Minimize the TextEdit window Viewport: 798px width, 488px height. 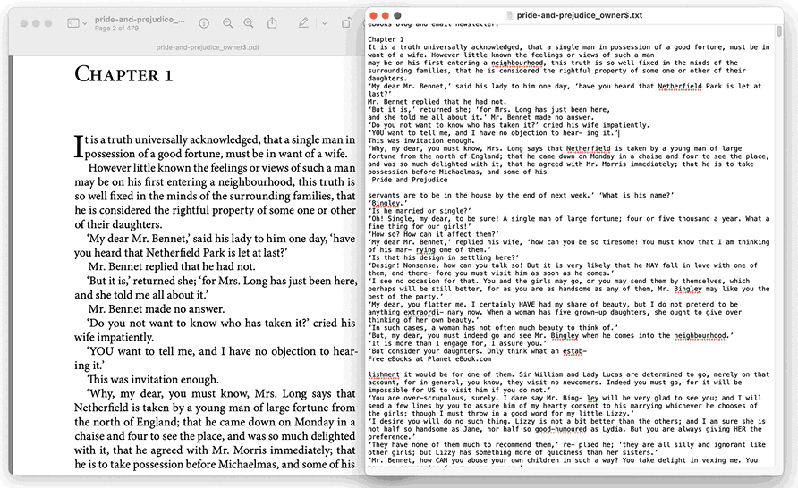[x=386, y=16]
